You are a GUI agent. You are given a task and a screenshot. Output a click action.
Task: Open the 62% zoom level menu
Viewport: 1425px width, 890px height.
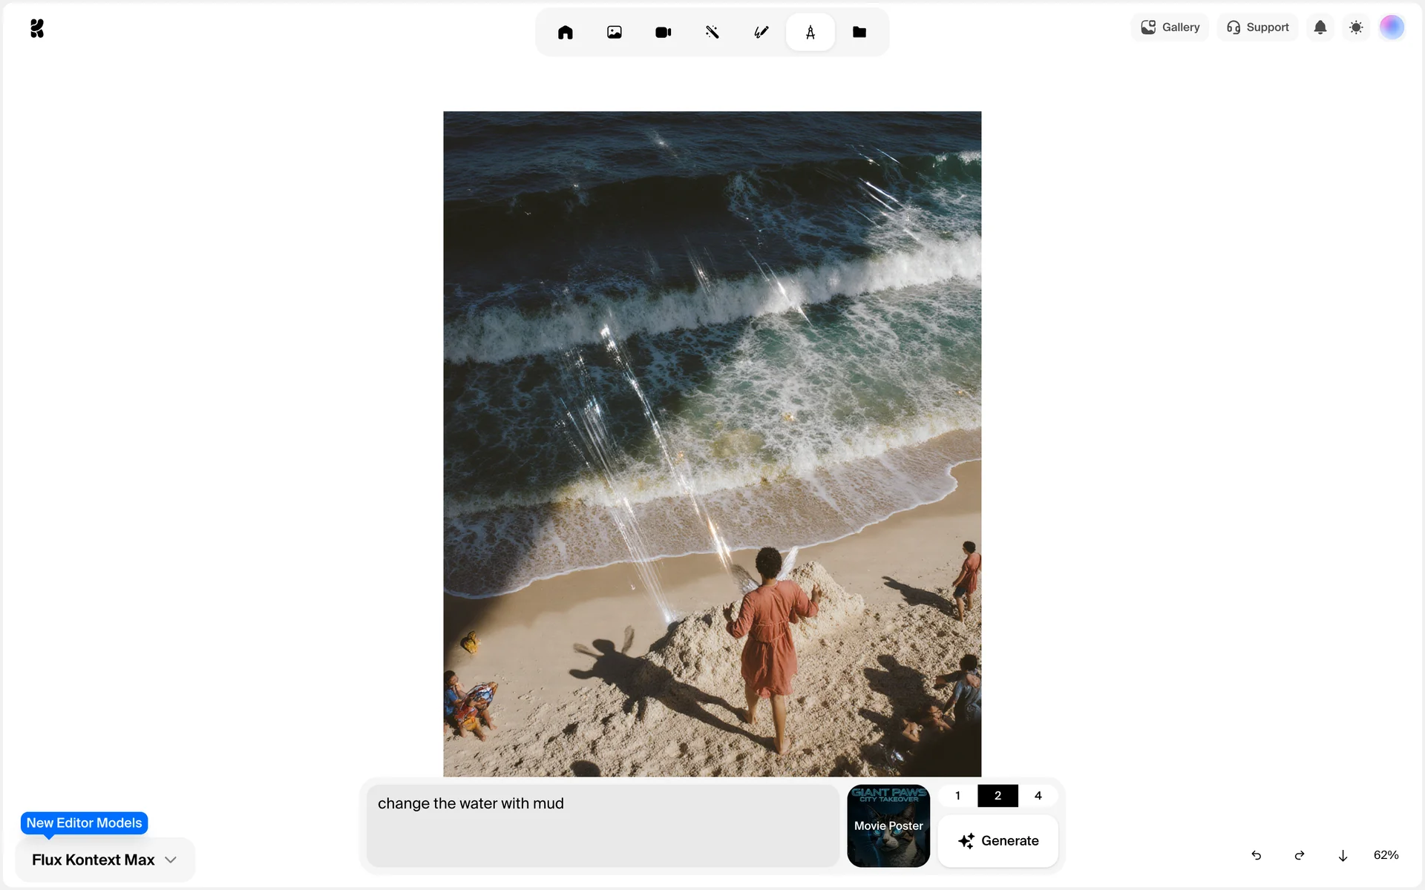[1386, 855]
